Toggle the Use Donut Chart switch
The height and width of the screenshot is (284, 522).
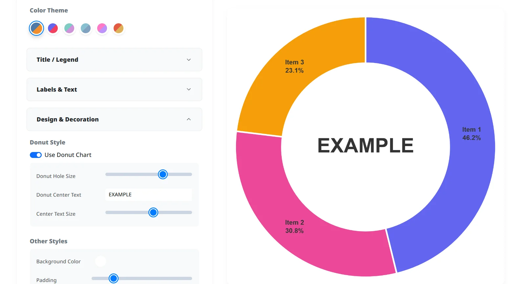tap(36, 155)
